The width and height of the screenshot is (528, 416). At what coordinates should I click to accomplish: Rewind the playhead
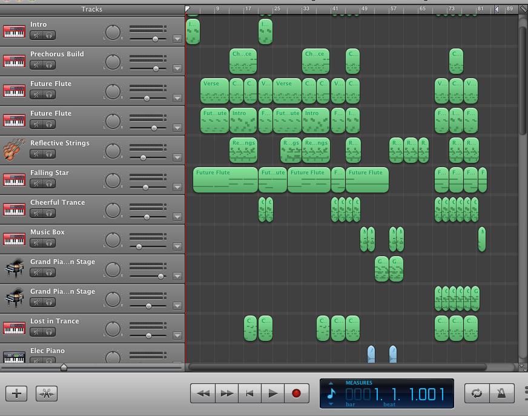[x=203, y=393]
